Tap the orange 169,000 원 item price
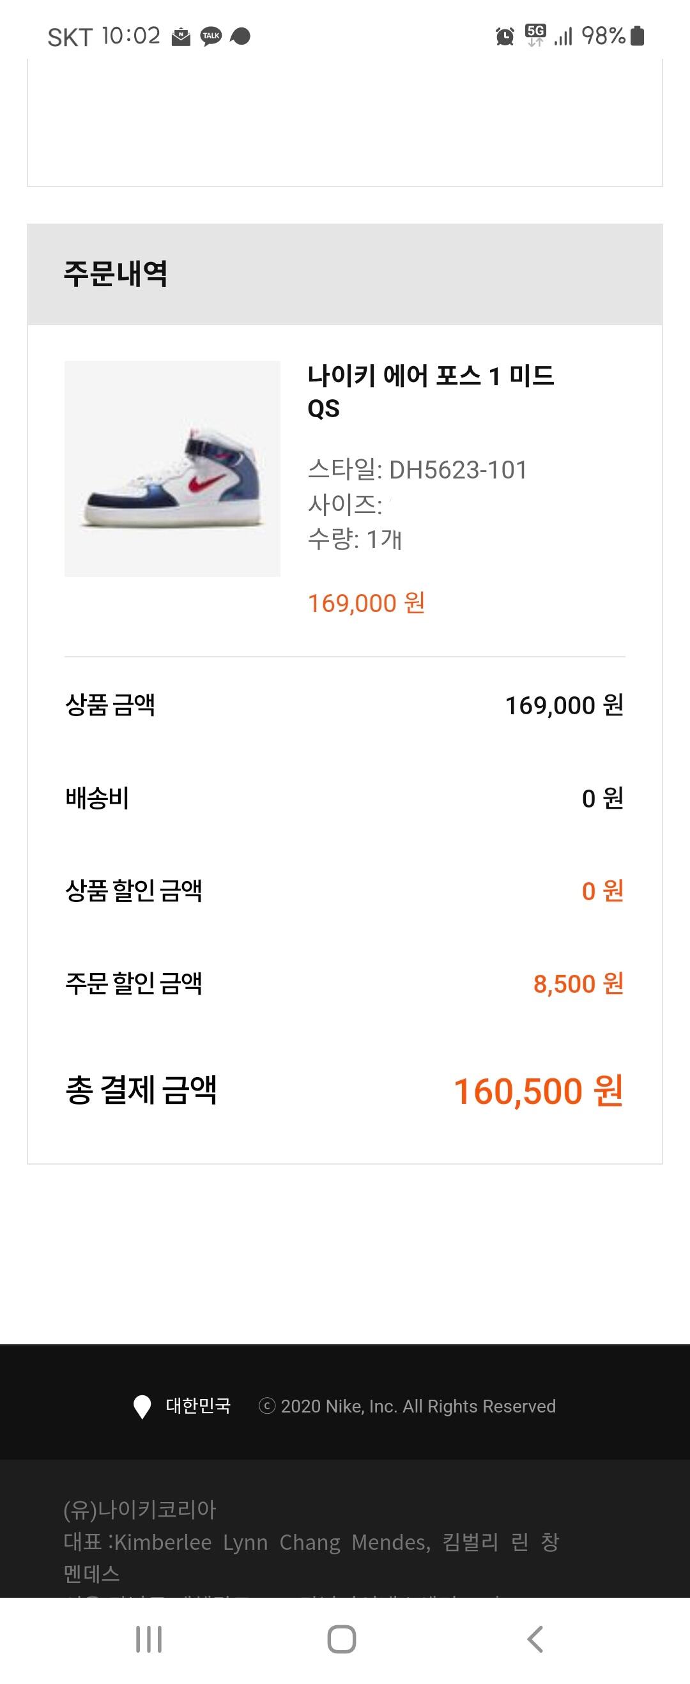The width and height of the screenshot is (690, 1684). (x=366, y=602)
